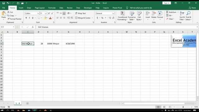
Task: Click Merge & Center
Action: 83,18
